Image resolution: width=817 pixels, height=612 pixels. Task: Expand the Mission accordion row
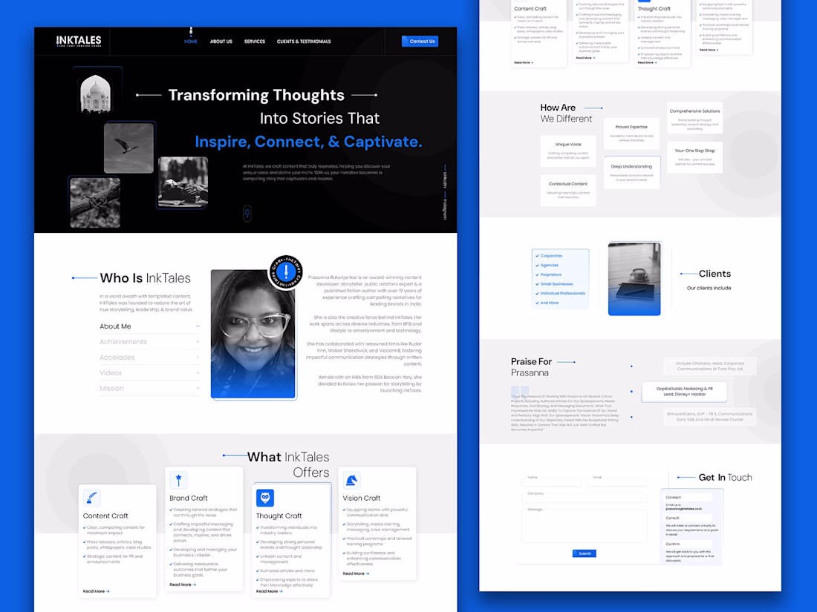pyautogui.click(x=149, y=389)
